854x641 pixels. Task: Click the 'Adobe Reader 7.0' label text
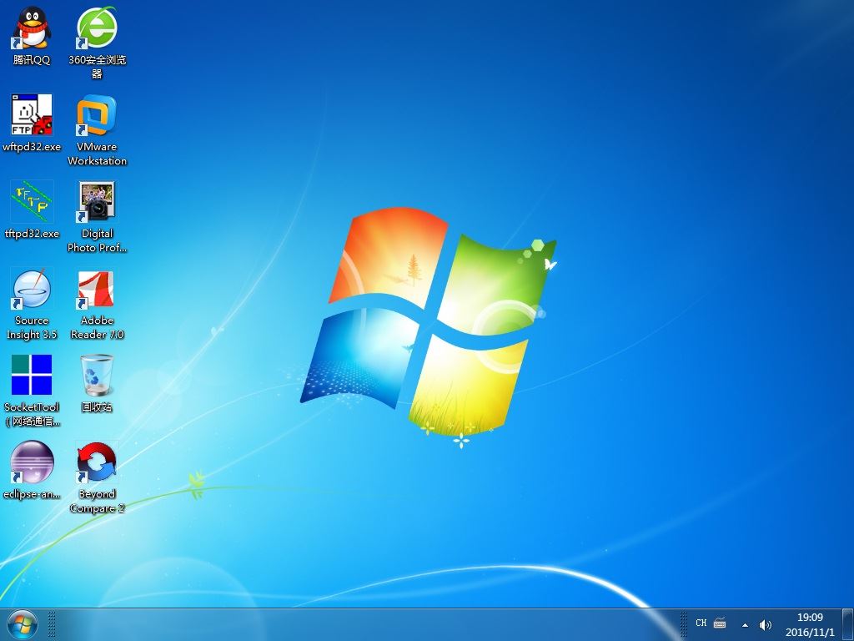97,327
